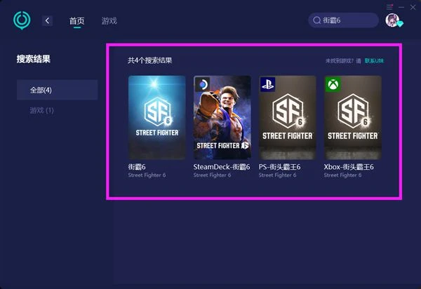Viewport: 421px width, 289px height.
Task: Minimize the window
Action: (401, 7)
